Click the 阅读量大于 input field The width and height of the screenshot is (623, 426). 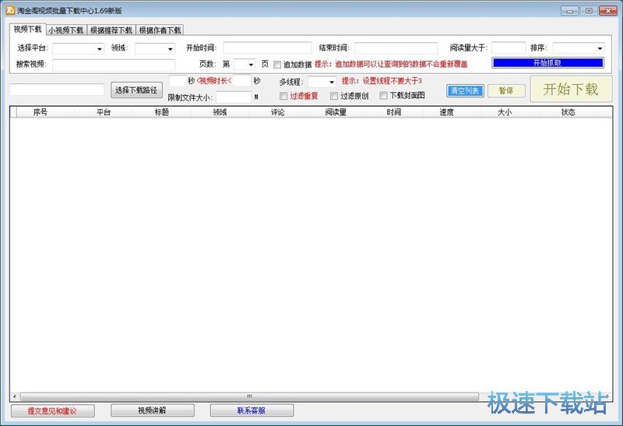(509, 48)
